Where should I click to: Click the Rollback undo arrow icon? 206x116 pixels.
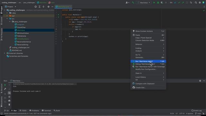point(191,3)
